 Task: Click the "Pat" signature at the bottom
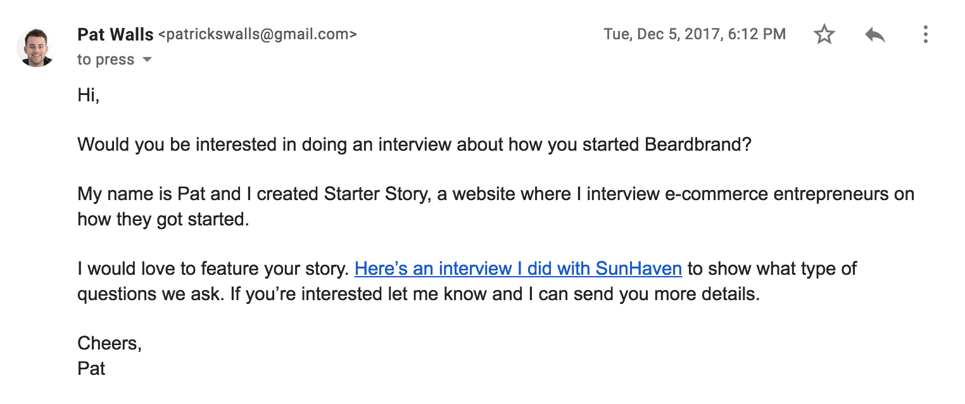(x=91, y=368)
